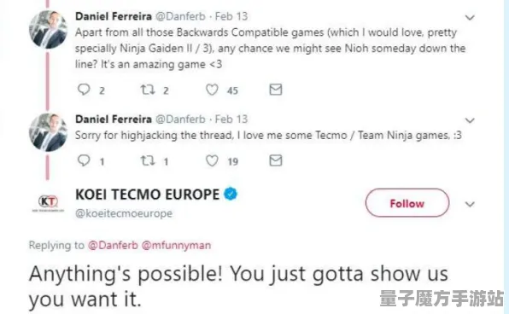
Task: Share 'Sorry for highjacking' tweet by message
Action: 276,160
